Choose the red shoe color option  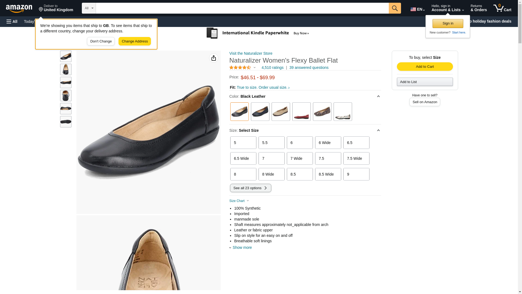coord(302,112)
